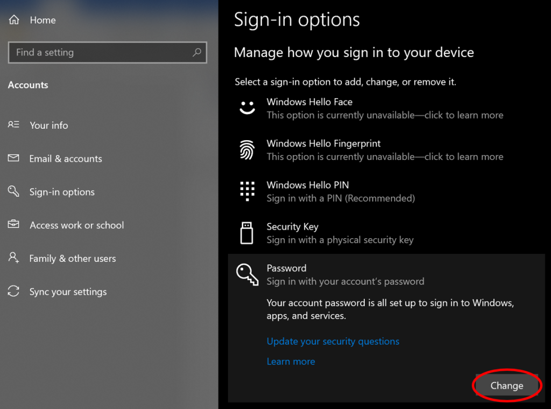Open Update your security questions link
The height and width of the screenshot is (409, 551).
[333, 341]
